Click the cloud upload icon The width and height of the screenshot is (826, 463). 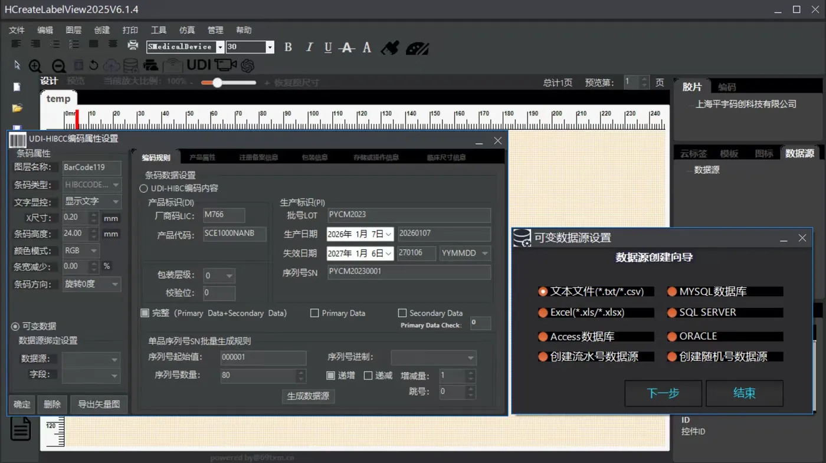point(112,65)
